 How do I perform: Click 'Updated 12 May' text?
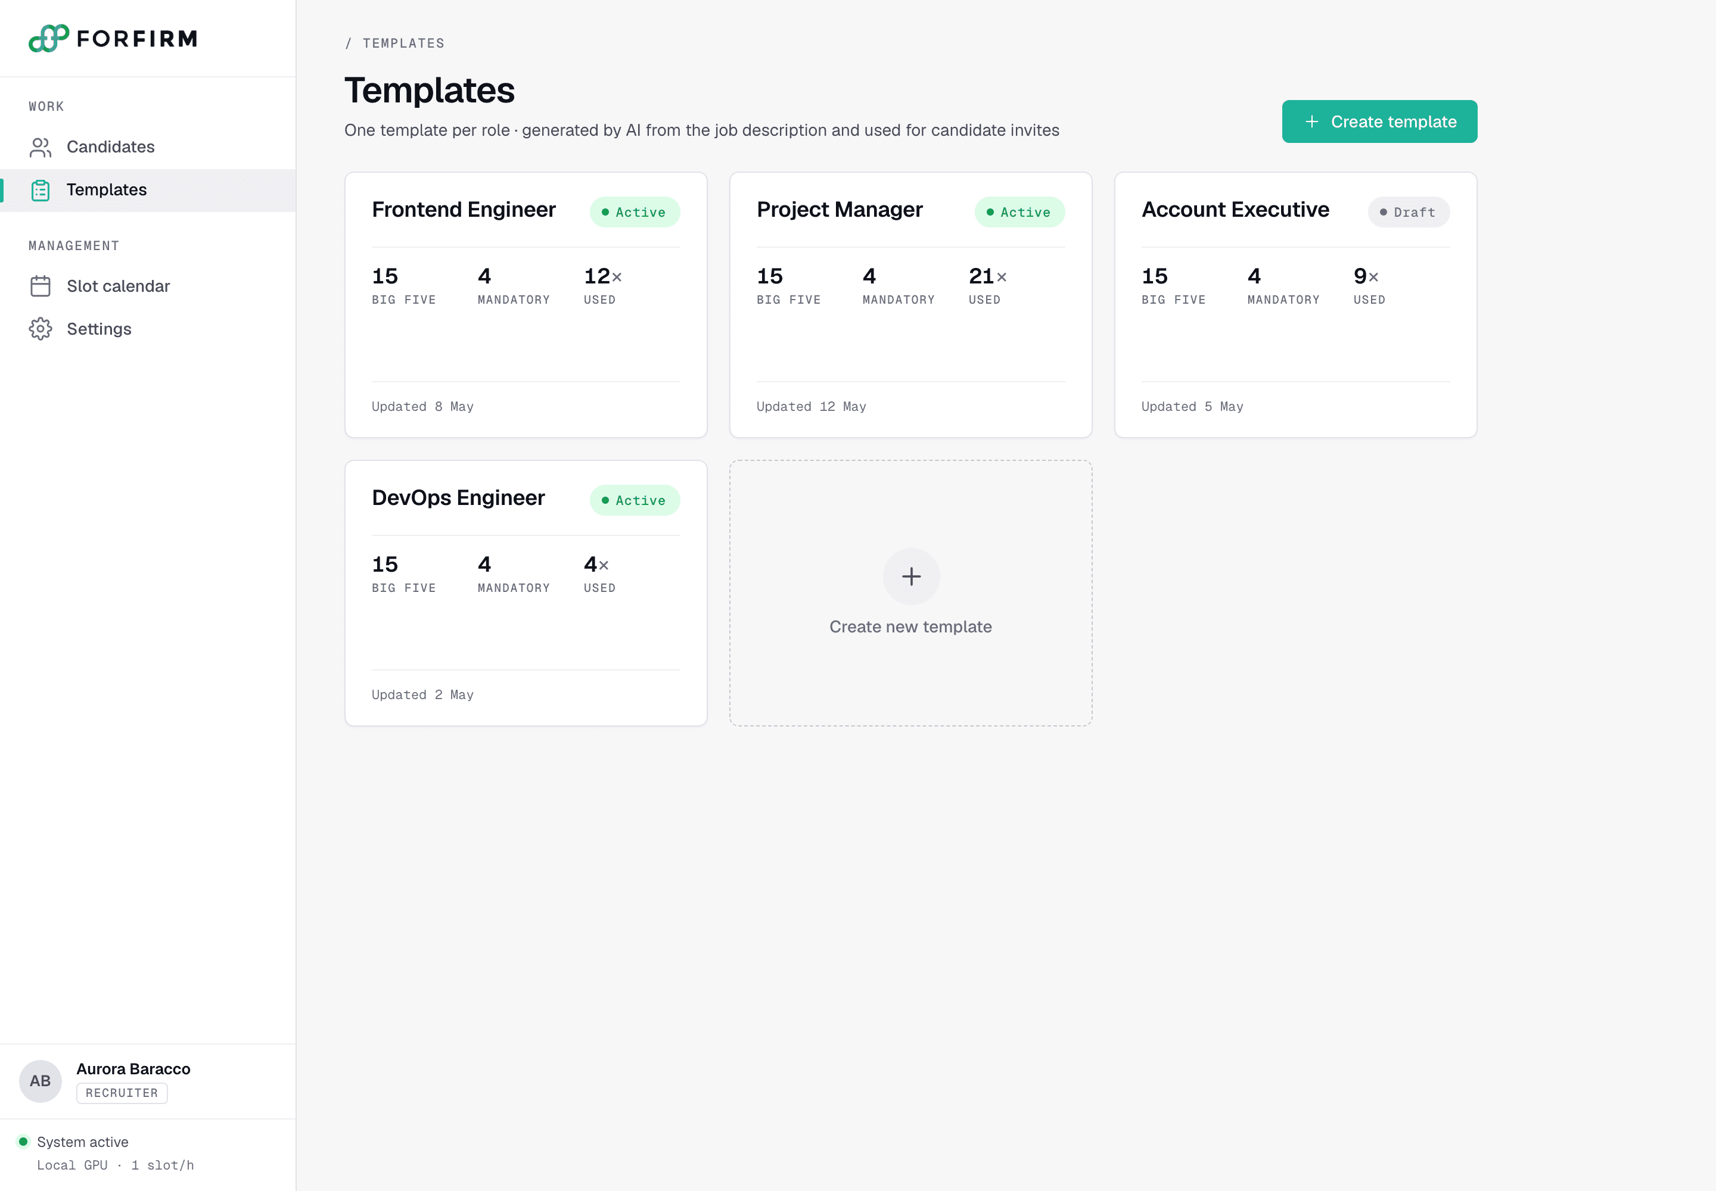point(812,407)
